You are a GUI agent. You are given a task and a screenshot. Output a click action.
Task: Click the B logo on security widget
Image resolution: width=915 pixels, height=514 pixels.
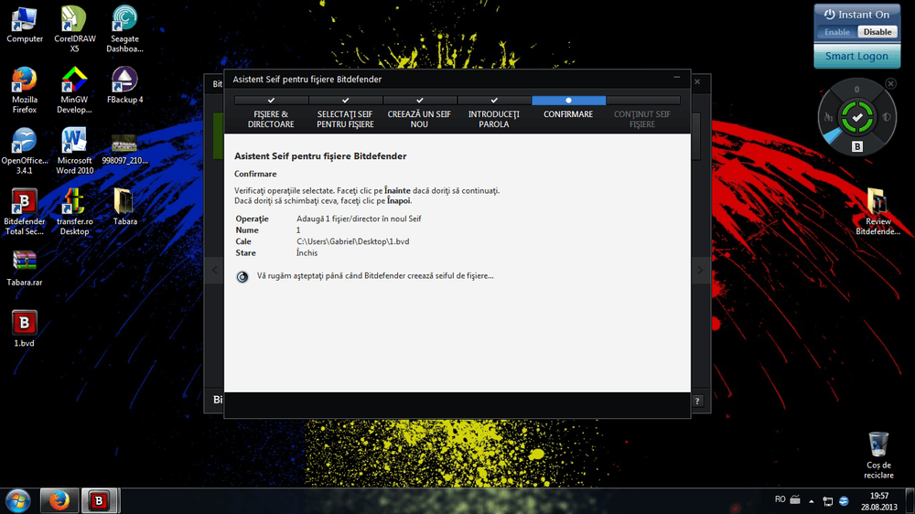tap(857, 145)
